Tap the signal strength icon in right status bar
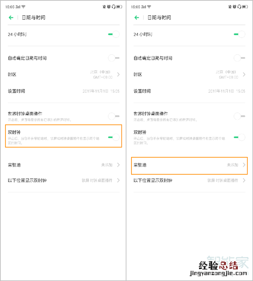Image resolution: width=253 pixels, height=281 pixels. pyautogui.click(x=144, y=7)
